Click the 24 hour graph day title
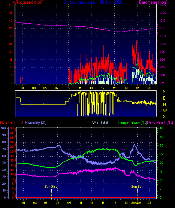175x208 pixels. click(93, 2)
